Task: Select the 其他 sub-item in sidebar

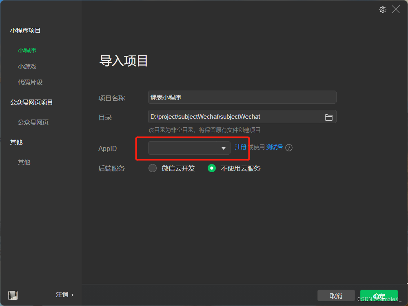Action: pyautogui.click(x=24, y=162)
